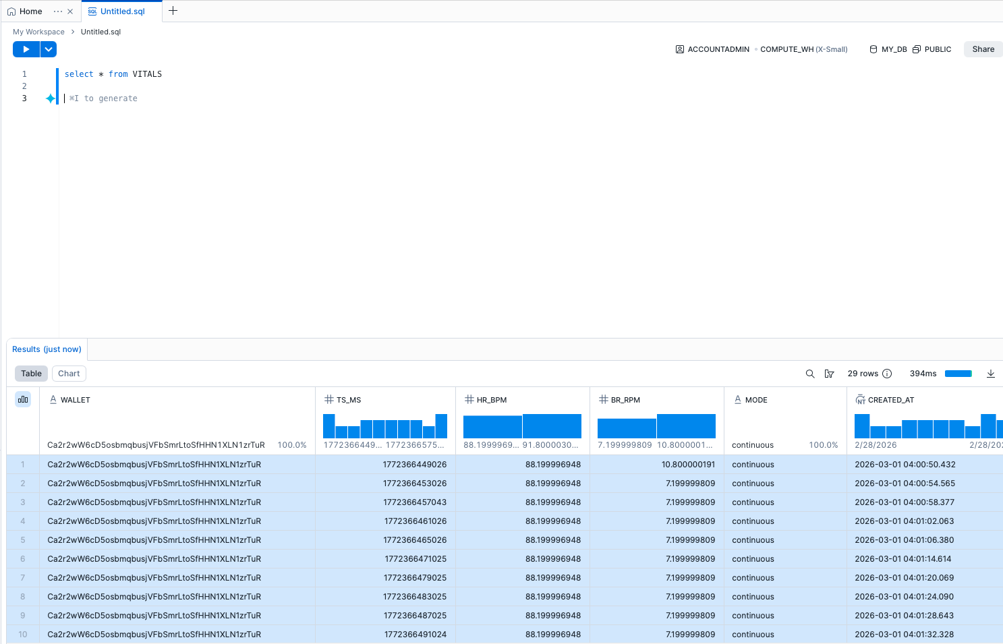Click the number type icon beside HR_BPM
Viewport: 1003px width, 644px height.
pyautogui.click(x=469, y=400)
